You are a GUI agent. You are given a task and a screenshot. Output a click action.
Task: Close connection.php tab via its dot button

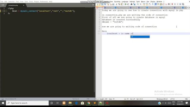pyautogui.click(x=23, y=5)
